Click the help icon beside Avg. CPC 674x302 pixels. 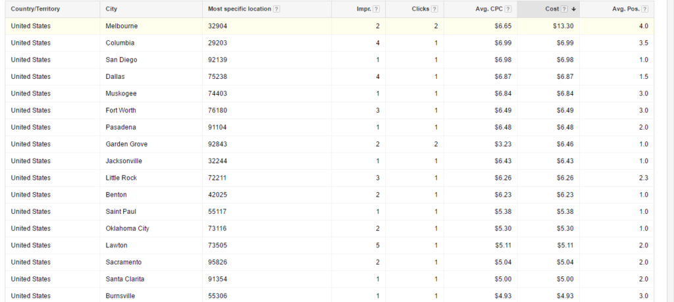click(x=508, y=9)
